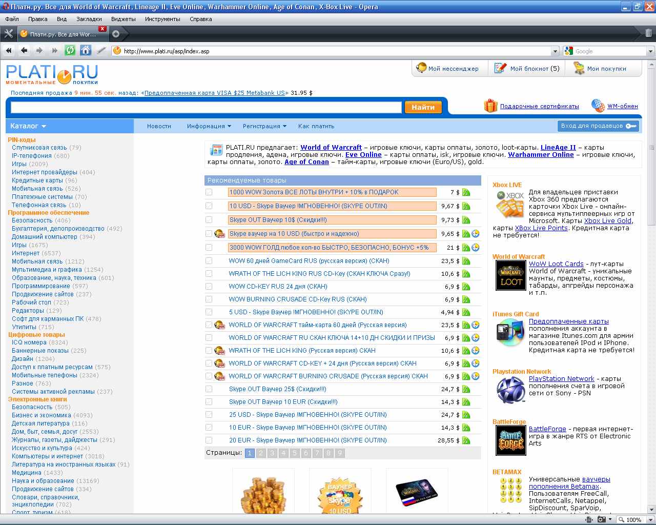
Task: Open the Вид menu
Action: (x=62, y=19)
